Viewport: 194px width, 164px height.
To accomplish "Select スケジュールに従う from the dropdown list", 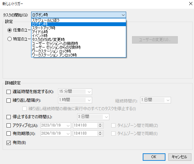I will 79,20.
